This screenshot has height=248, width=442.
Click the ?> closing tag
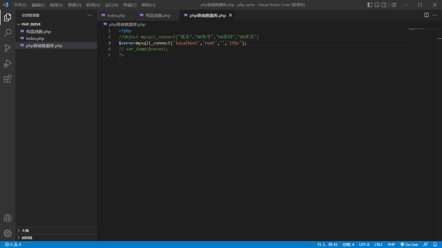coord(121,55)
